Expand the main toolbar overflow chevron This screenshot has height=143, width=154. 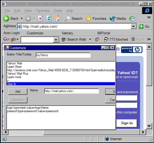149,17
